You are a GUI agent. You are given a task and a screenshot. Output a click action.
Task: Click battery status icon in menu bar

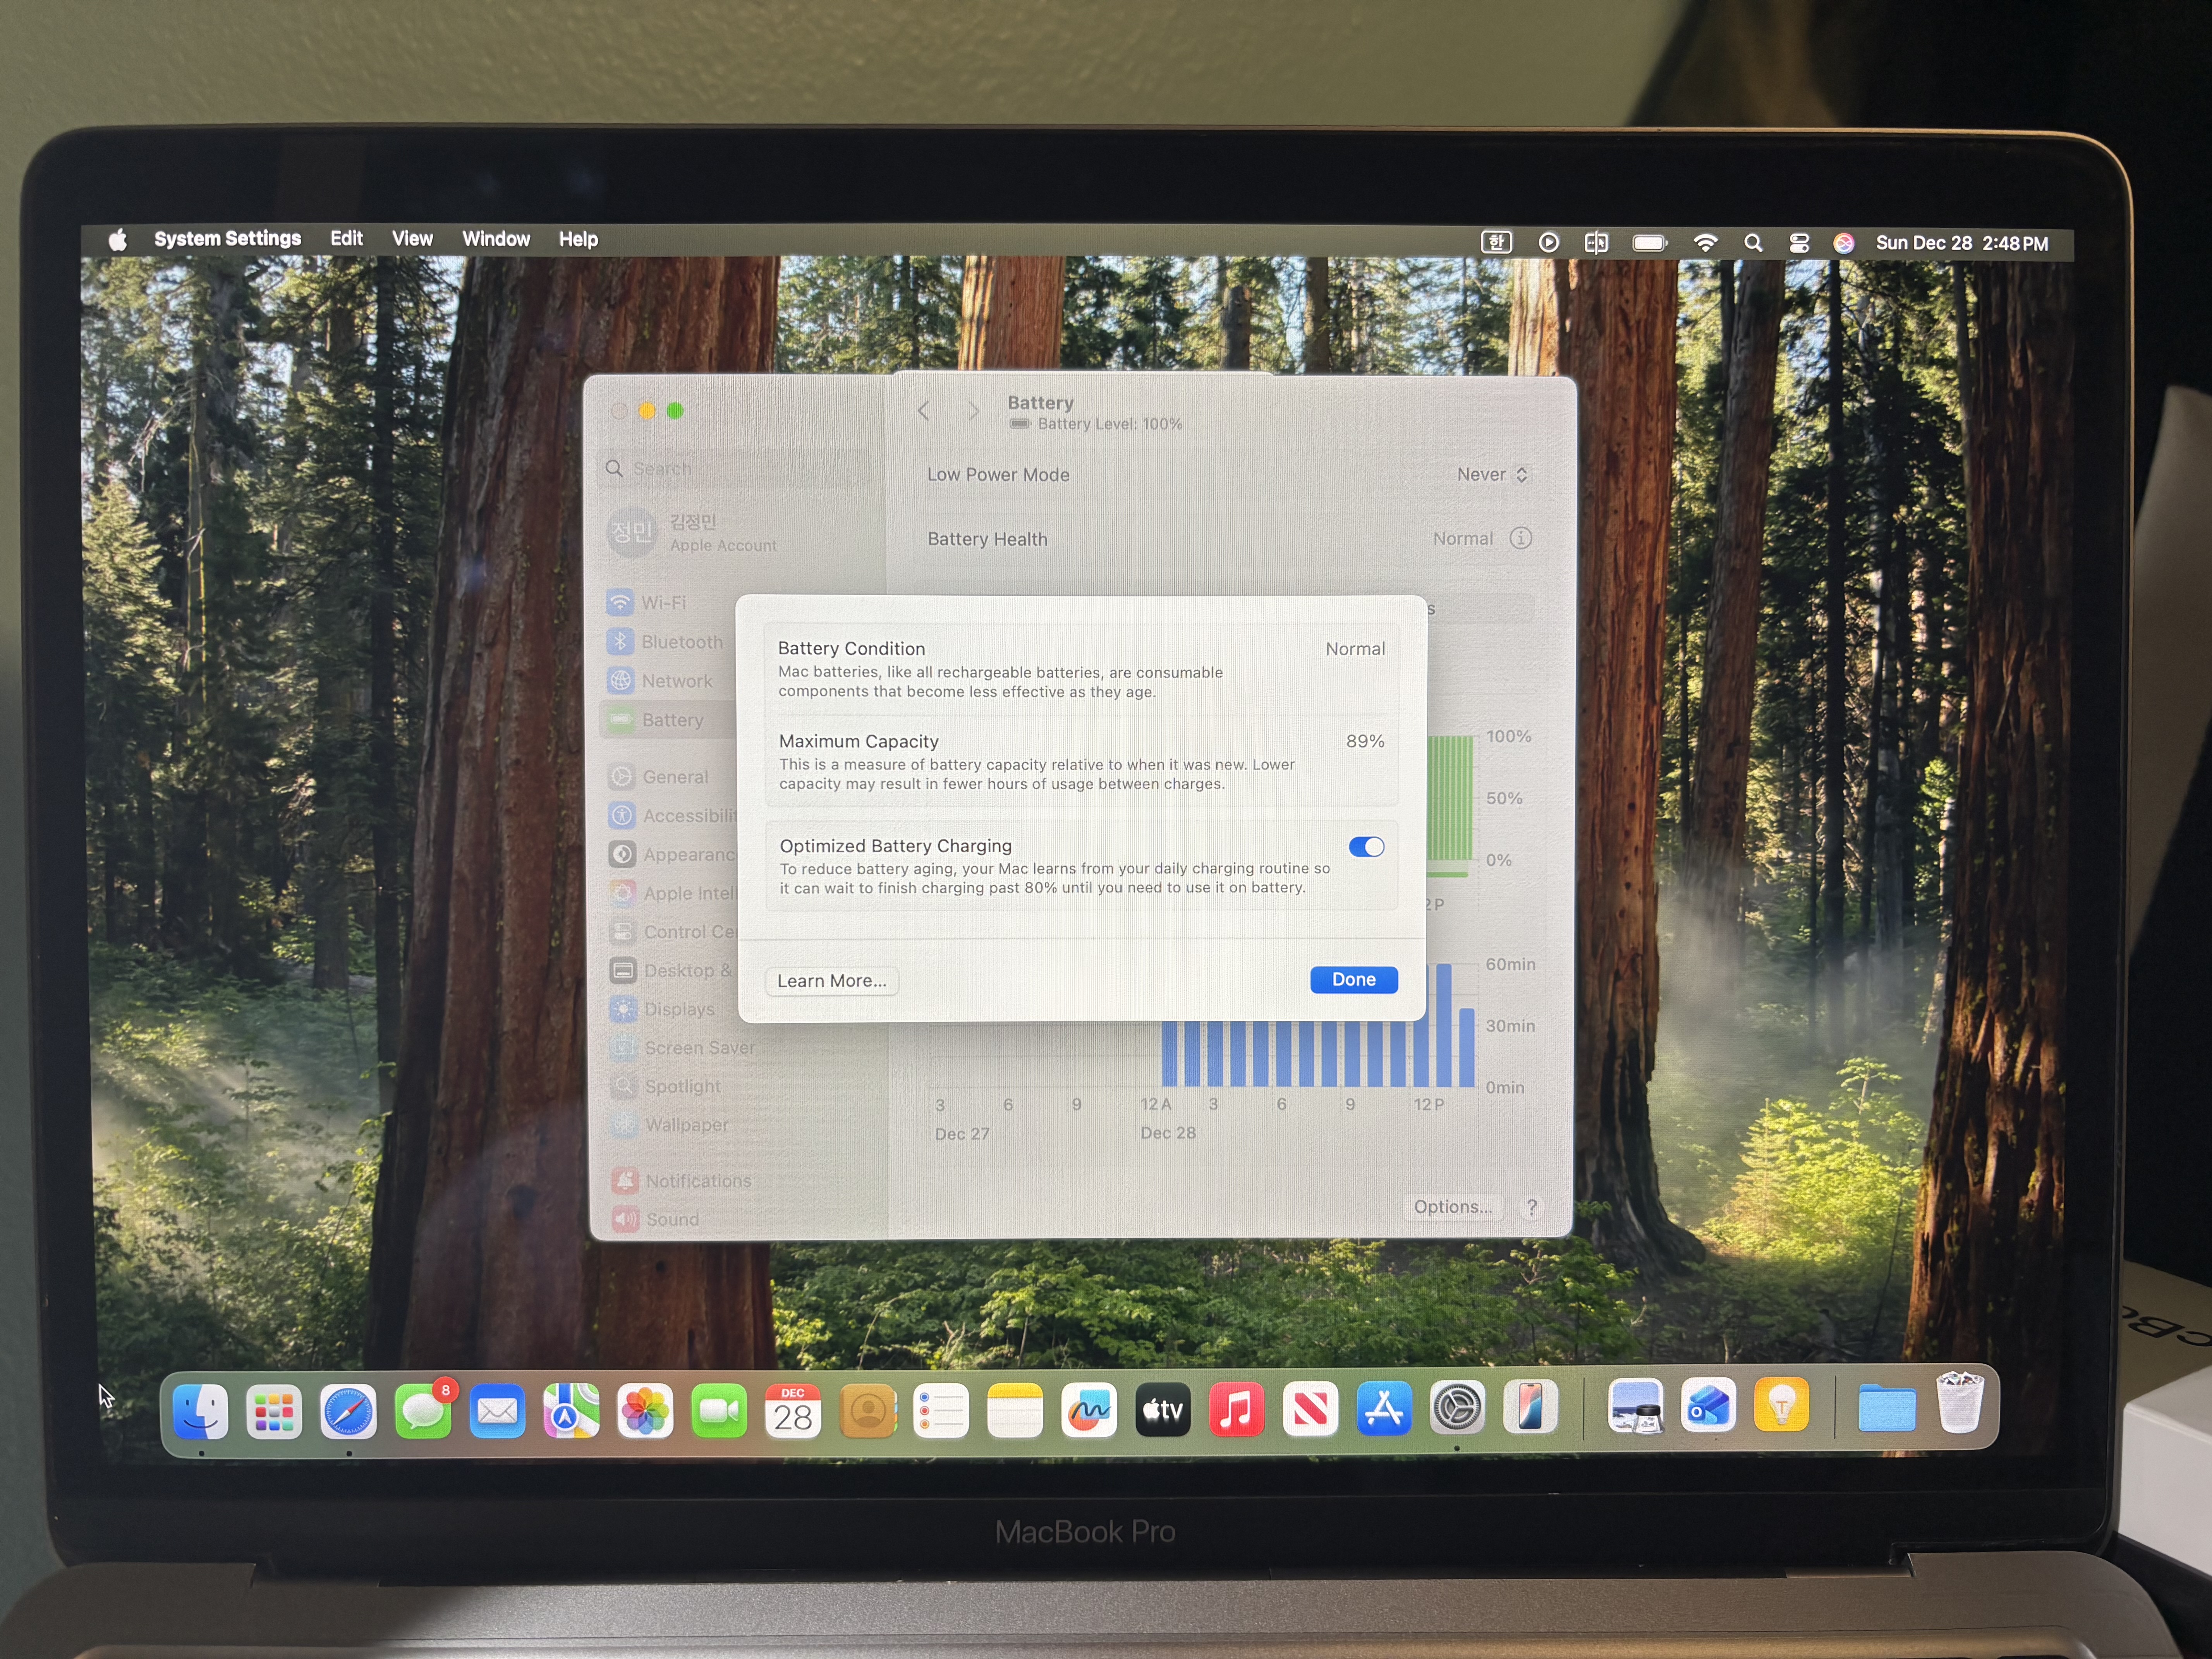click(x=1649, y=243)
